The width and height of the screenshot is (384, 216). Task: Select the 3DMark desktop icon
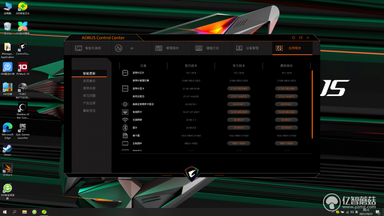click(x=7, y=170)
